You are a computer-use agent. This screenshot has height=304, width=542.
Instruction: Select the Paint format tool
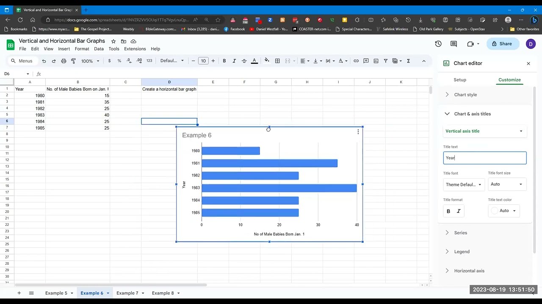pyautogui.click(x=73, y=61)
